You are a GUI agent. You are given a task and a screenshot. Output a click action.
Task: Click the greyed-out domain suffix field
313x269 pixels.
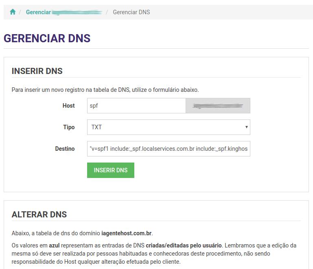tap(218, 106)
